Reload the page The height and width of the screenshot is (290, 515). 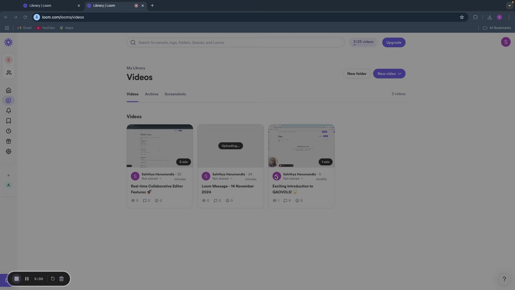pyautogui.click(x=25, y=17)
